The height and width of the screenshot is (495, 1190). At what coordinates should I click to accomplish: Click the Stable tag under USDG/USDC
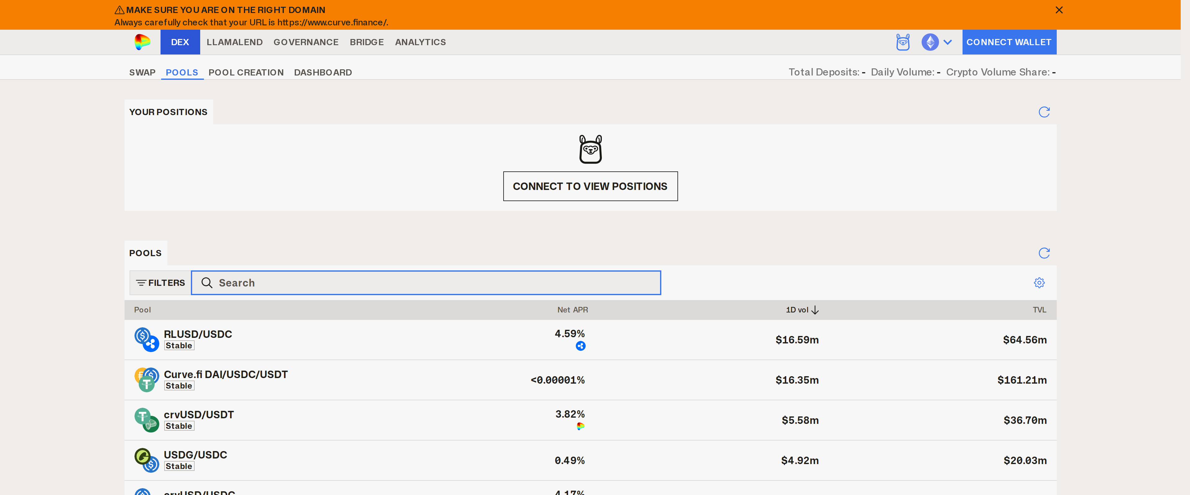(179, 466)
